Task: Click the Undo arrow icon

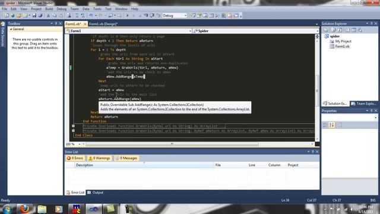Action: tap(91, 15)
